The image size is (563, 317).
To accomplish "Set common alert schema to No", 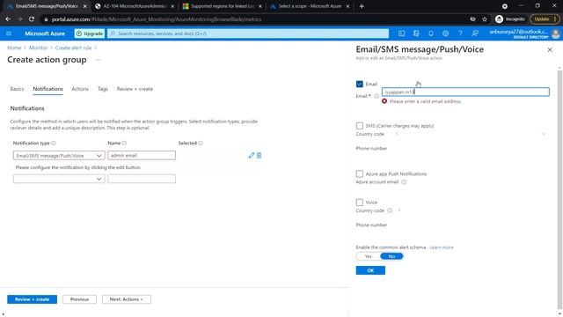I will [391, 256].
